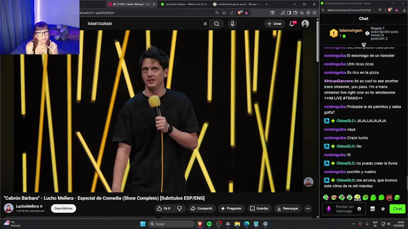
Task: Click the taskbar Buscar search box
Action: (x=172, y=224)
